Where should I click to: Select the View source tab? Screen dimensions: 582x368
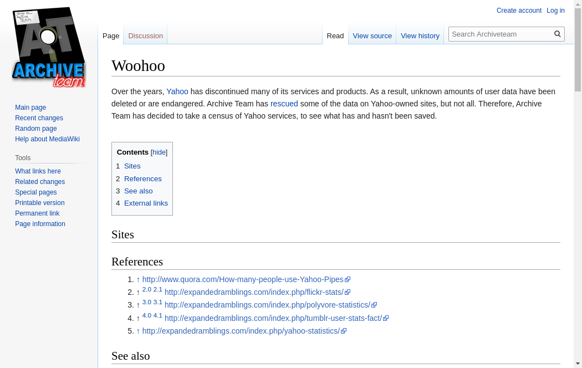click(x=372, y=36)
